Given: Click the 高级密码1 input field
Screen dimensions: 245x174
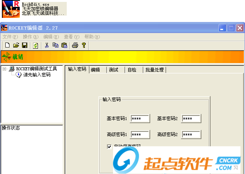Looking at the screenshot, I should click(140, 134).
